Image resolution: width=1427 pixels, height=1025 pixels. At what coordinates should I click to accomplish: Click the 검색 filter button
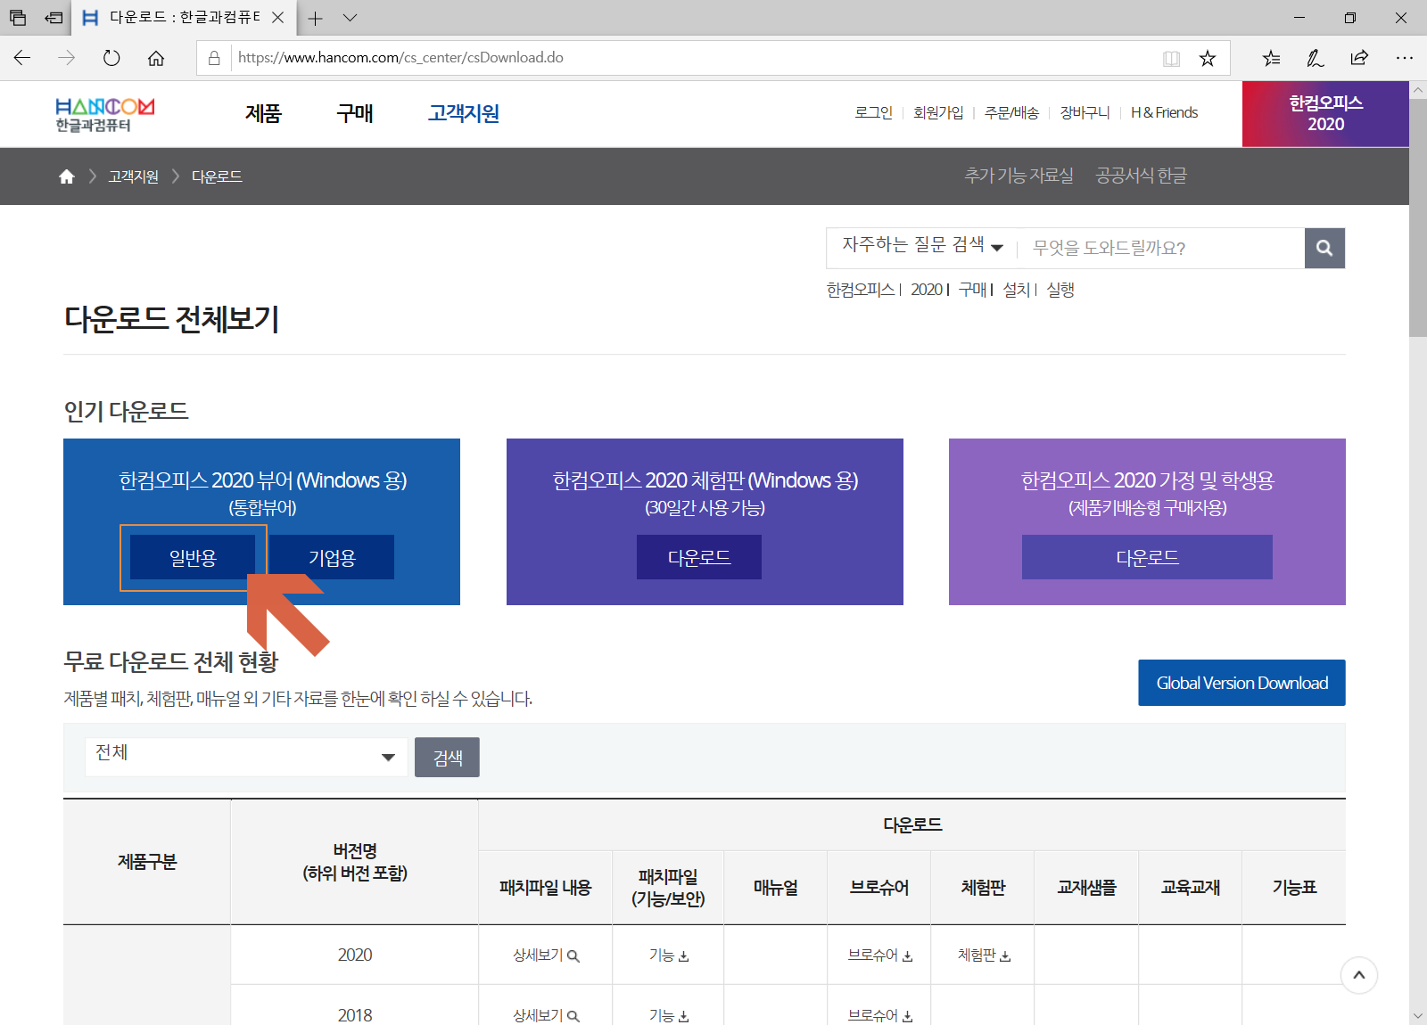[x=447, y=757]
